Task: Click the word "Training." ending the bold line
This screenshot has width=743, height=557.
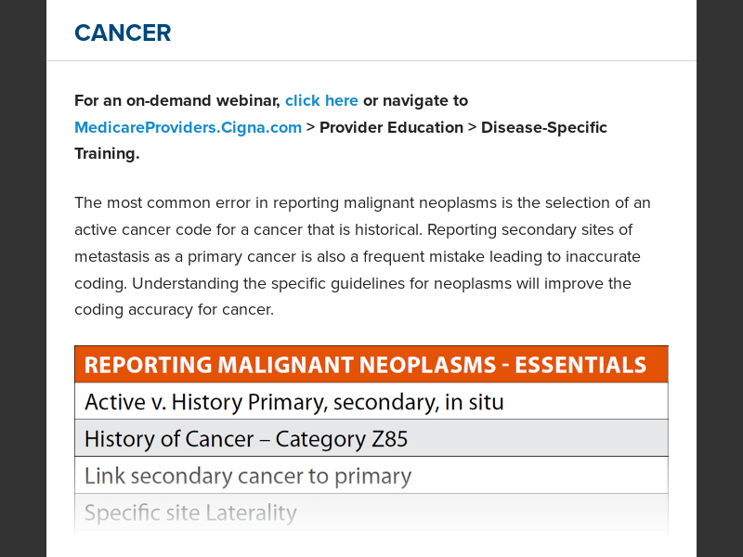Action: pos(107,154)
